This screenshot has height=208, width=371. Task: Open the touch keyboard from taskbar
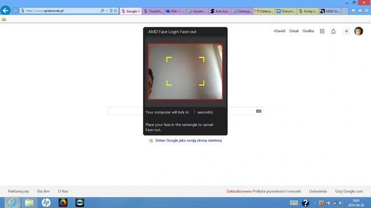(x=294, y=203)
